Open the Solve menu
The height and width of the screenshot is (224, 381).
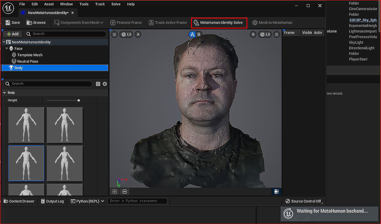click(x=116, y=4)
